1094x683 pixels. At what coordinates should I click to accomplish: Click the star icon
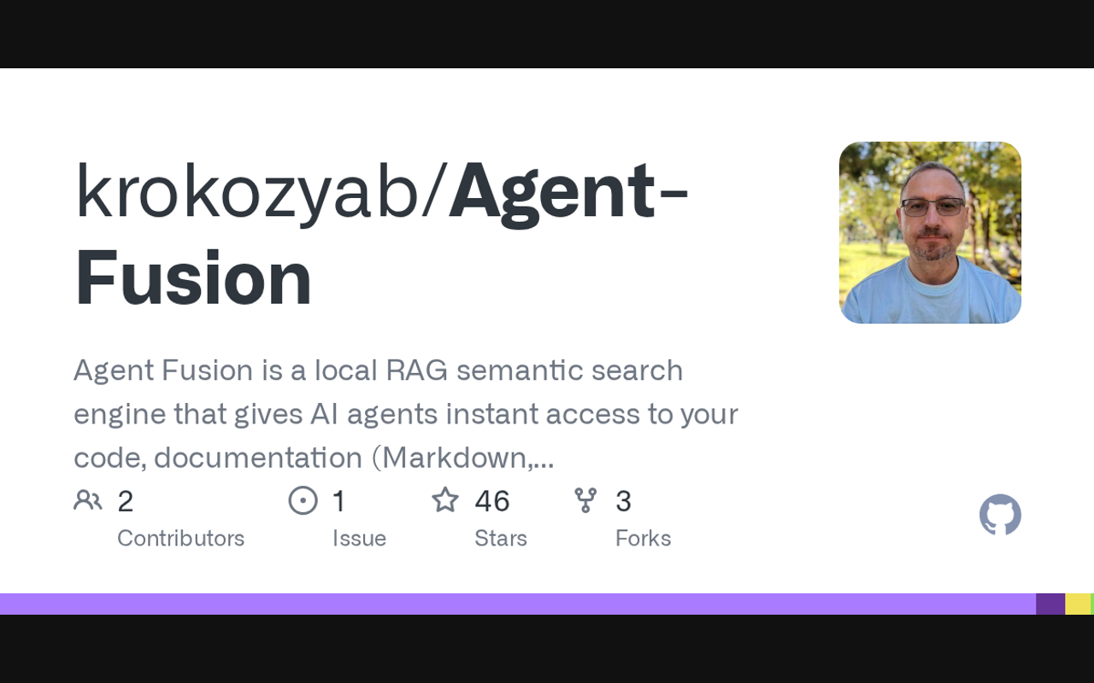(445, 500)
